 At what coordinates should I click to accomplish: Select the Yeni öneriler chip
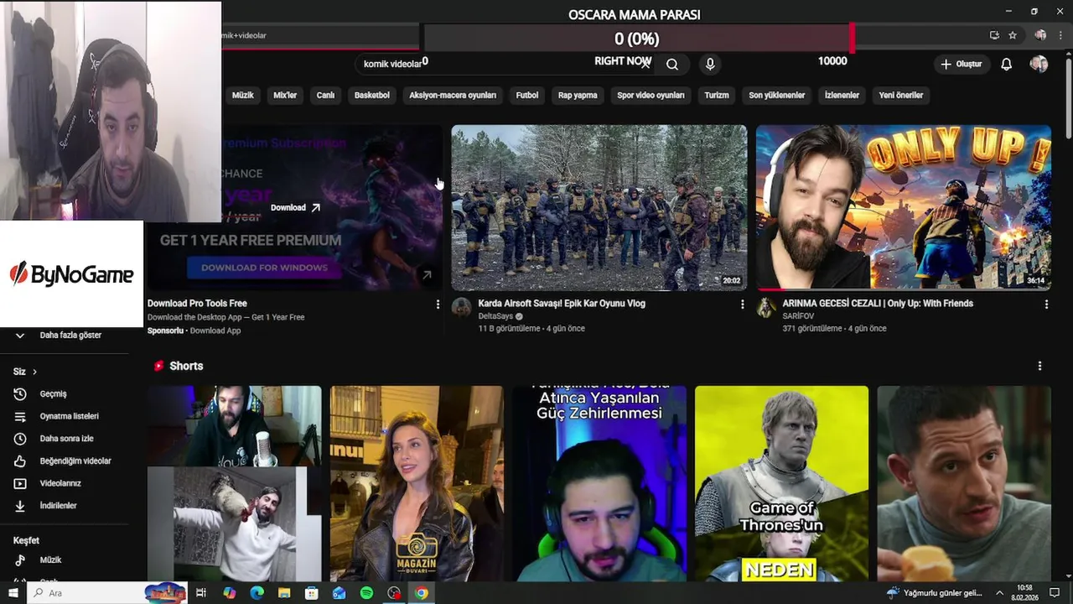[901, 95]
